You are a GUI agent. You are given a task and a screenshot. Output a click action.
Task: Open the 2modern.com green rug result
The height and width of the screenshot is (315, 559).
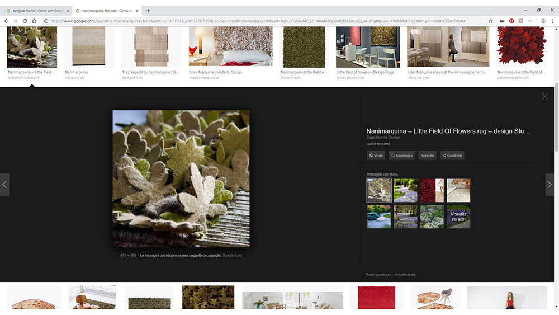click(x=304, y=47)
